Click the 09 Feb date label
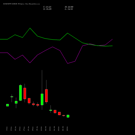The height and width of the screenshot is (135, 135). 67,129
